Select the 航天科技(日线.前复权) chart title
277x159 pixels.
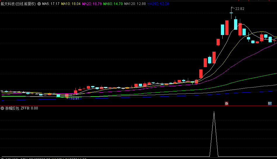point(18,4)
